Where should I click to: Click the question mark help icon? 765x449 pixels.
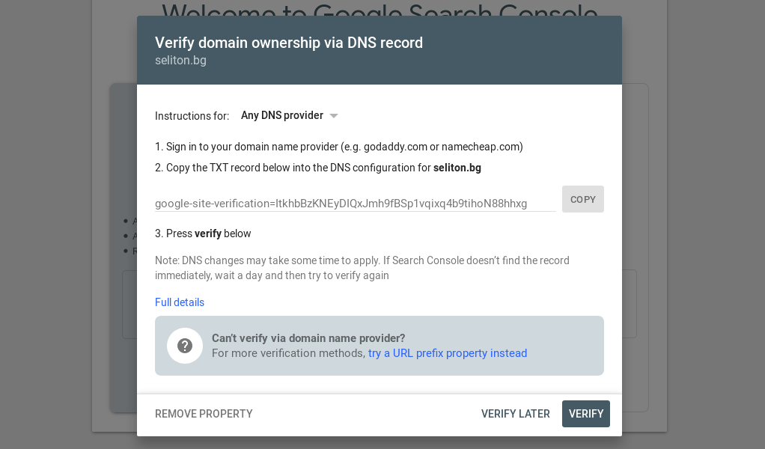click(185, 346)
